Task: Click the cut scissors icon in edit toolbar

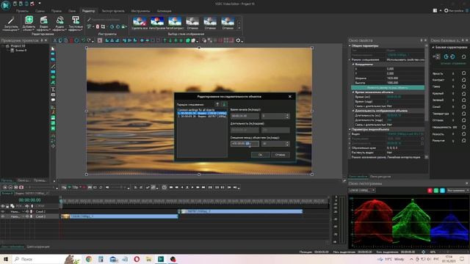Action: click(x=55, y=40)
